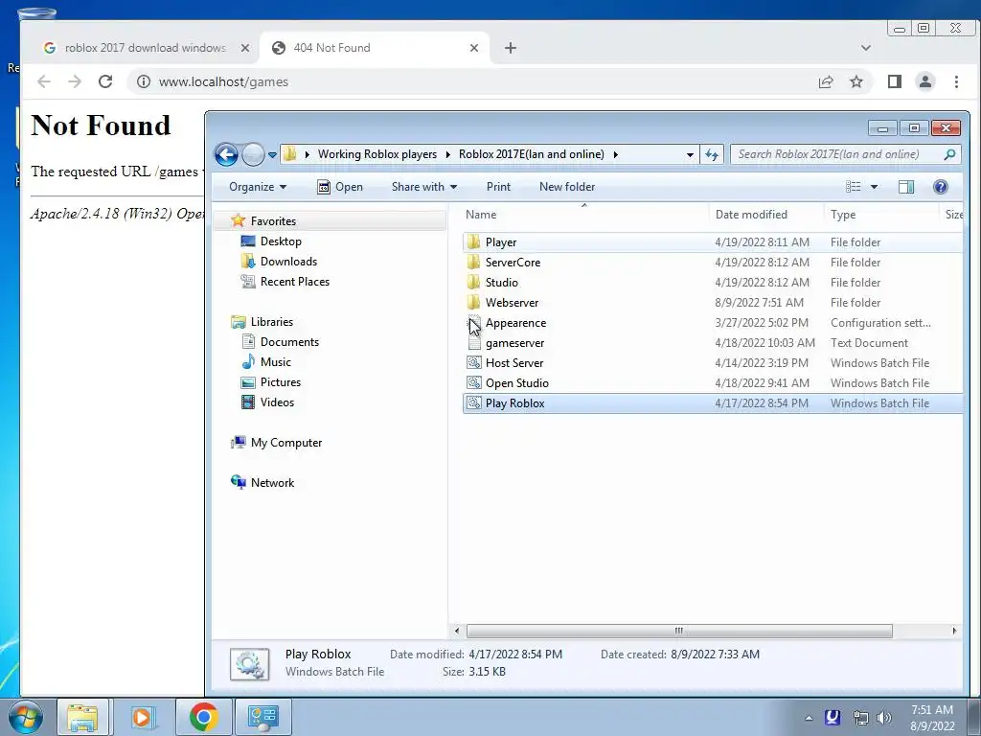Open Chrome tab search chevron

coord(866,48)
